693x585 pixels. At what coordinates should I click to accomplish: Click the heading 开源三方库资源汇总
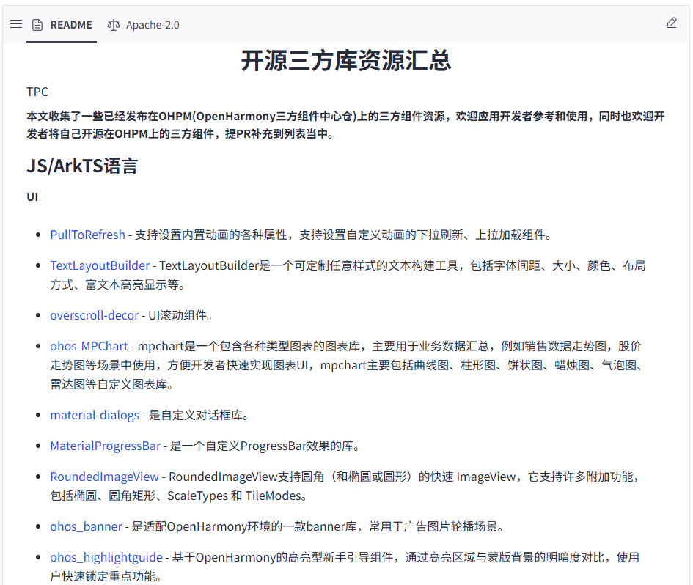346,61
